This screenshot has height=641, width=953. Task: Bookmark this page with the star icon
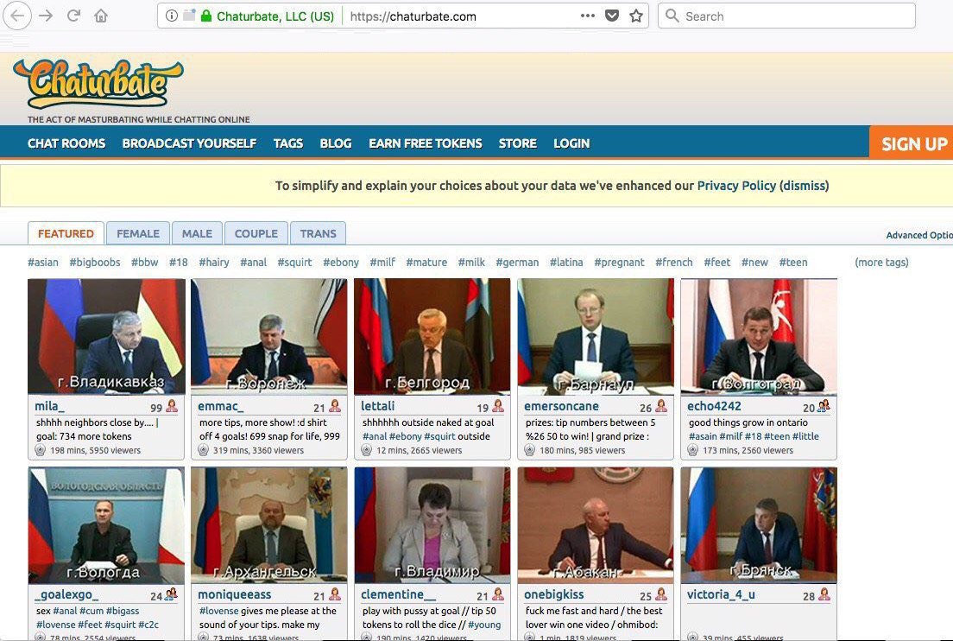(x=636, y=16)
